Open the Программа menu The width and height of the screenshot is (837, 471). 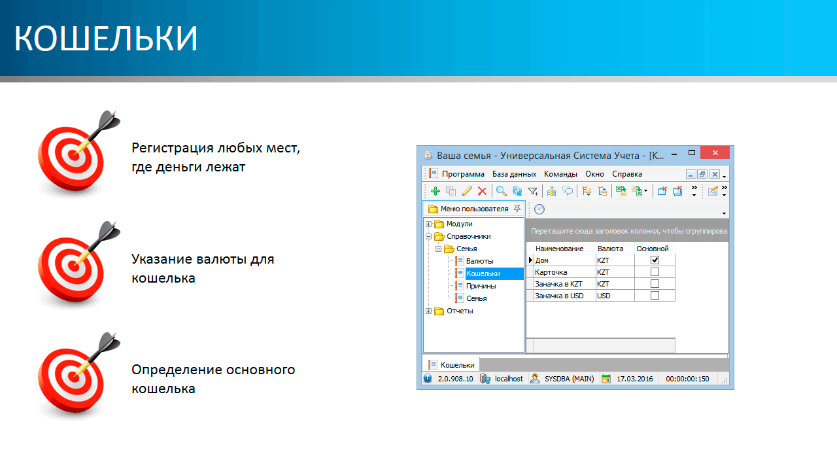[463, 174]
